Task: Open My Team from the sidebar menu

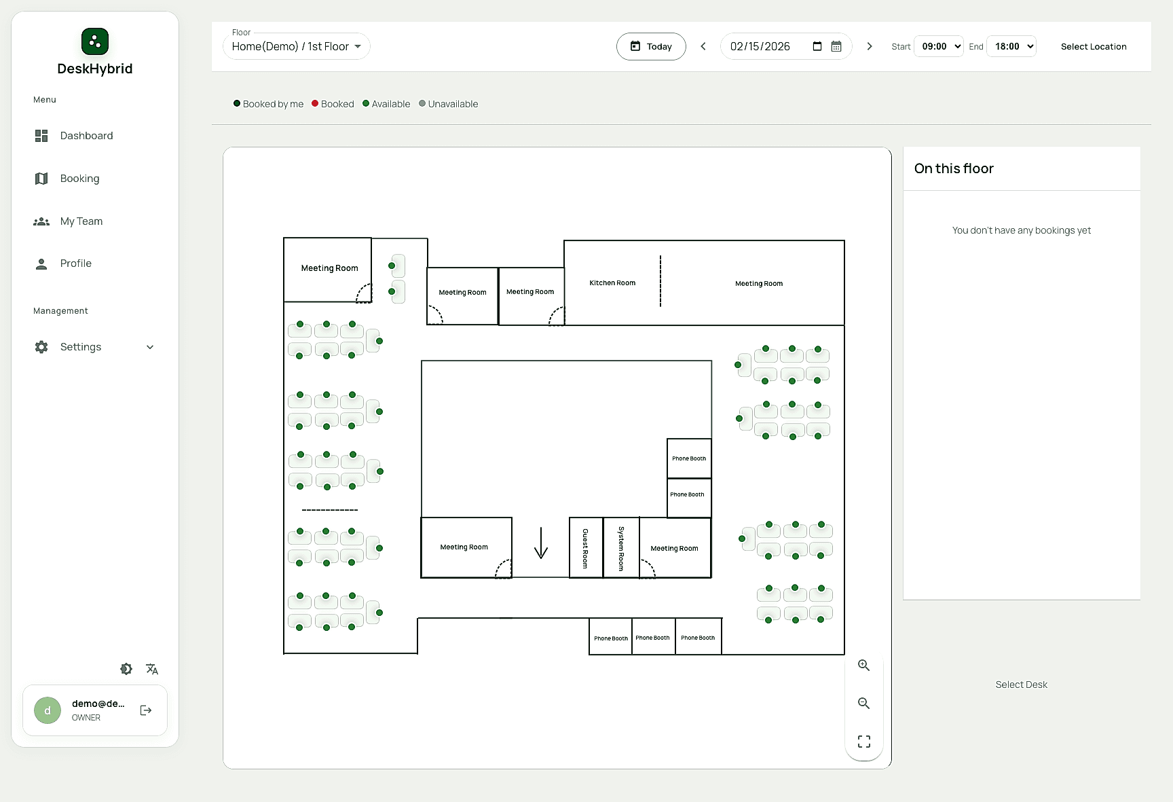Action: pyautogui.click(x=81, y=221)
